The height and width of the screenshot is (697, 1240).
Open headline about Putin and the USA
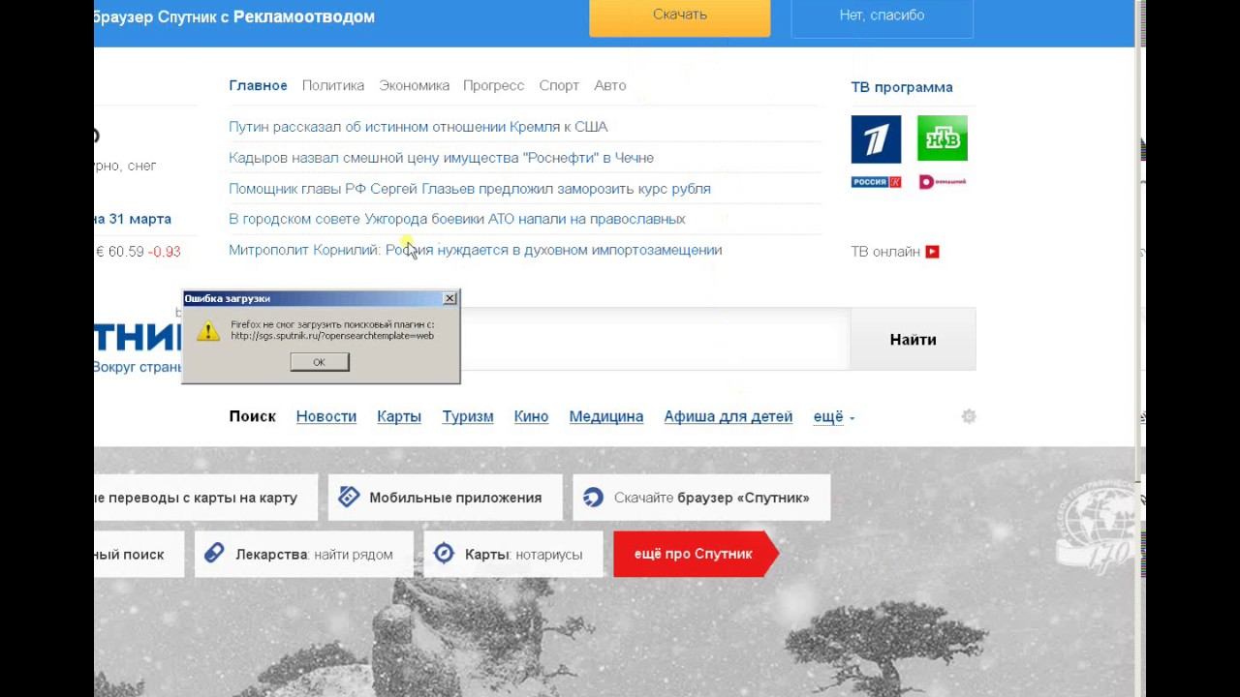coord(418,127)
